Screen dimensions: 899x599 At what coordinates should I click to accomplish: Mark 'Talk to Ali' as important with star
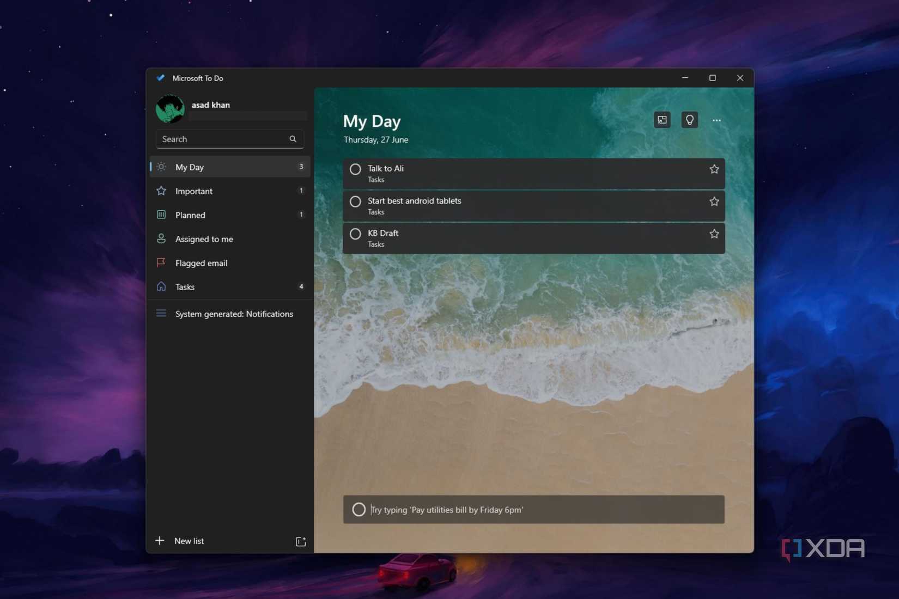coord(714,169)
